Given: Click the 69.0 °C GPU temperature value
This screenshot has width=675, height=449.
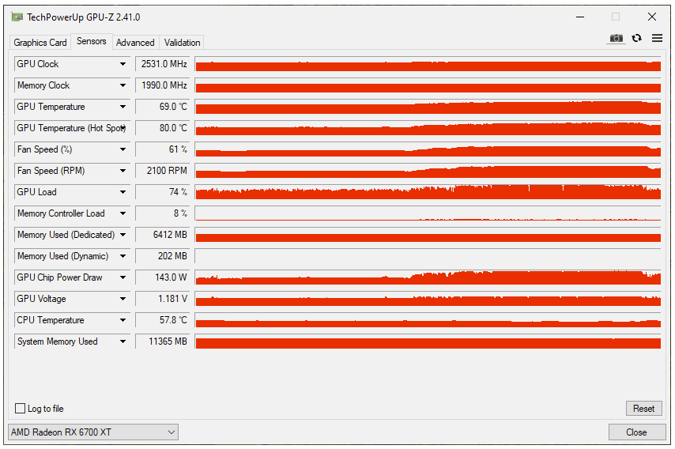Looking at the screenshot, I should tap(163, 107).
